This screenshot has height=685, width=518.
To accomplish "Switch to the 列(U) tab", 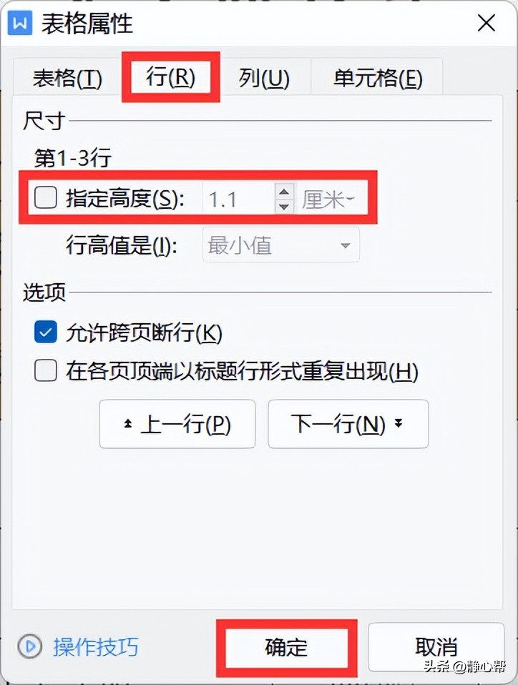I will tap(265, 77).
